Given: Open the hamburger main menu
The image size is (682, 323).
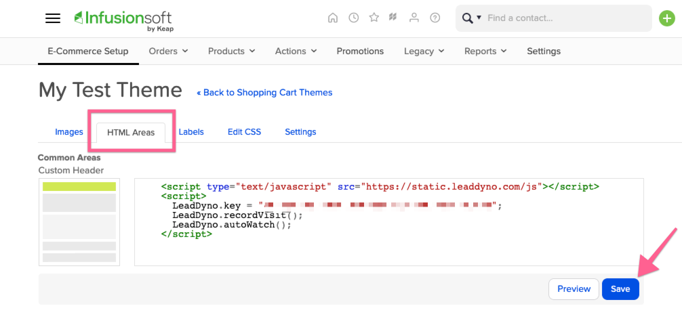Looking at the screenshot, I should [53, 18].
